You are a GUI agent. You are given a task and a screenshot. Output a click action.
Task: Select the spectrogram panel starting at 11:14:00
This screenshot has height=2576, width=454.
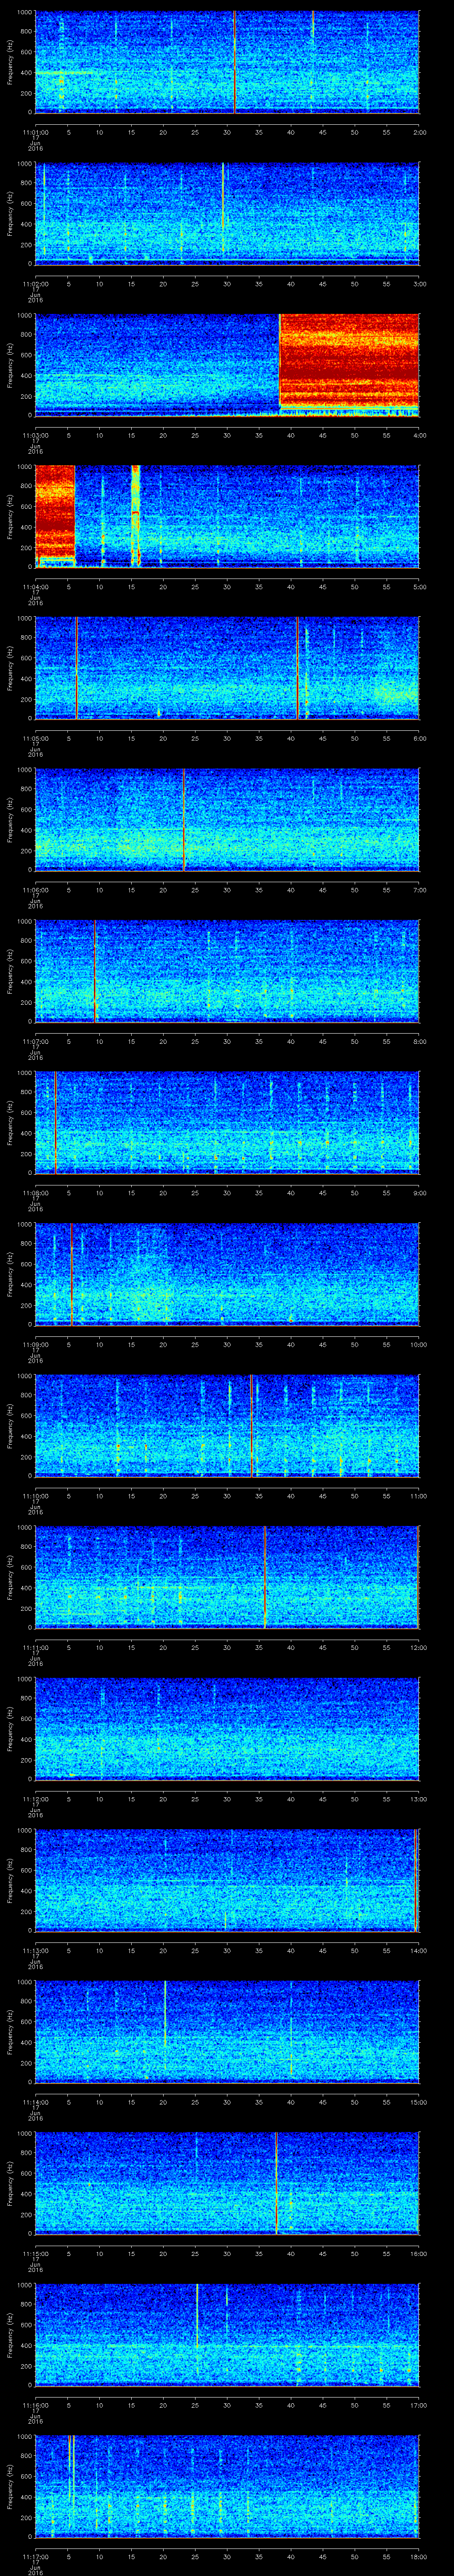coord(227,2032)
